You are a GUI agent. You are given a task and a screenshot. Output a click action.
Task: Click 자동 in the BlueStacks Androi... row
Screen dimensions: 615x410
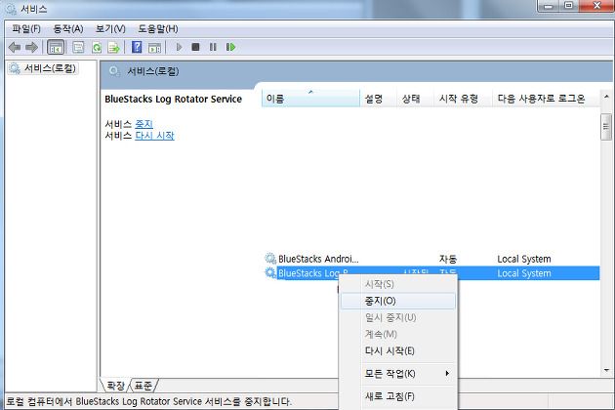[x=448, y=259]
